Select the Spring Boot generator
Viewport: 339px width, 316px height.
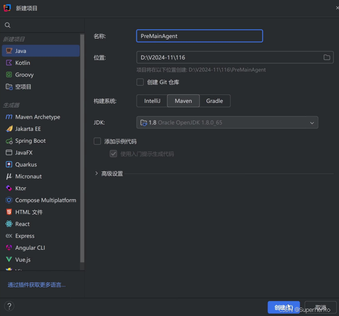[41, 141]
